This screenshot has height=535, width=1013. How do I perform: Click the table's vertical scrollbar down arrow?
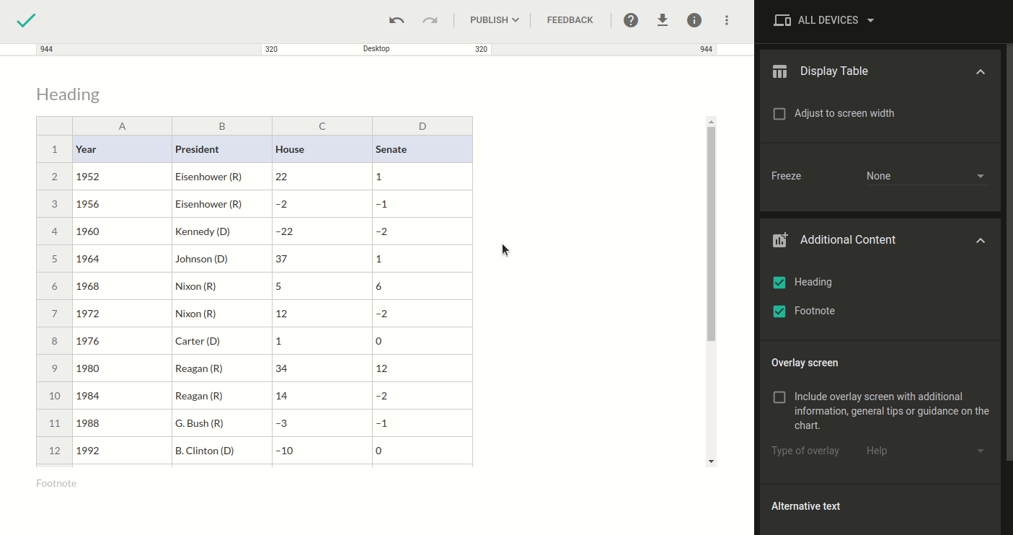pos(711,461)
